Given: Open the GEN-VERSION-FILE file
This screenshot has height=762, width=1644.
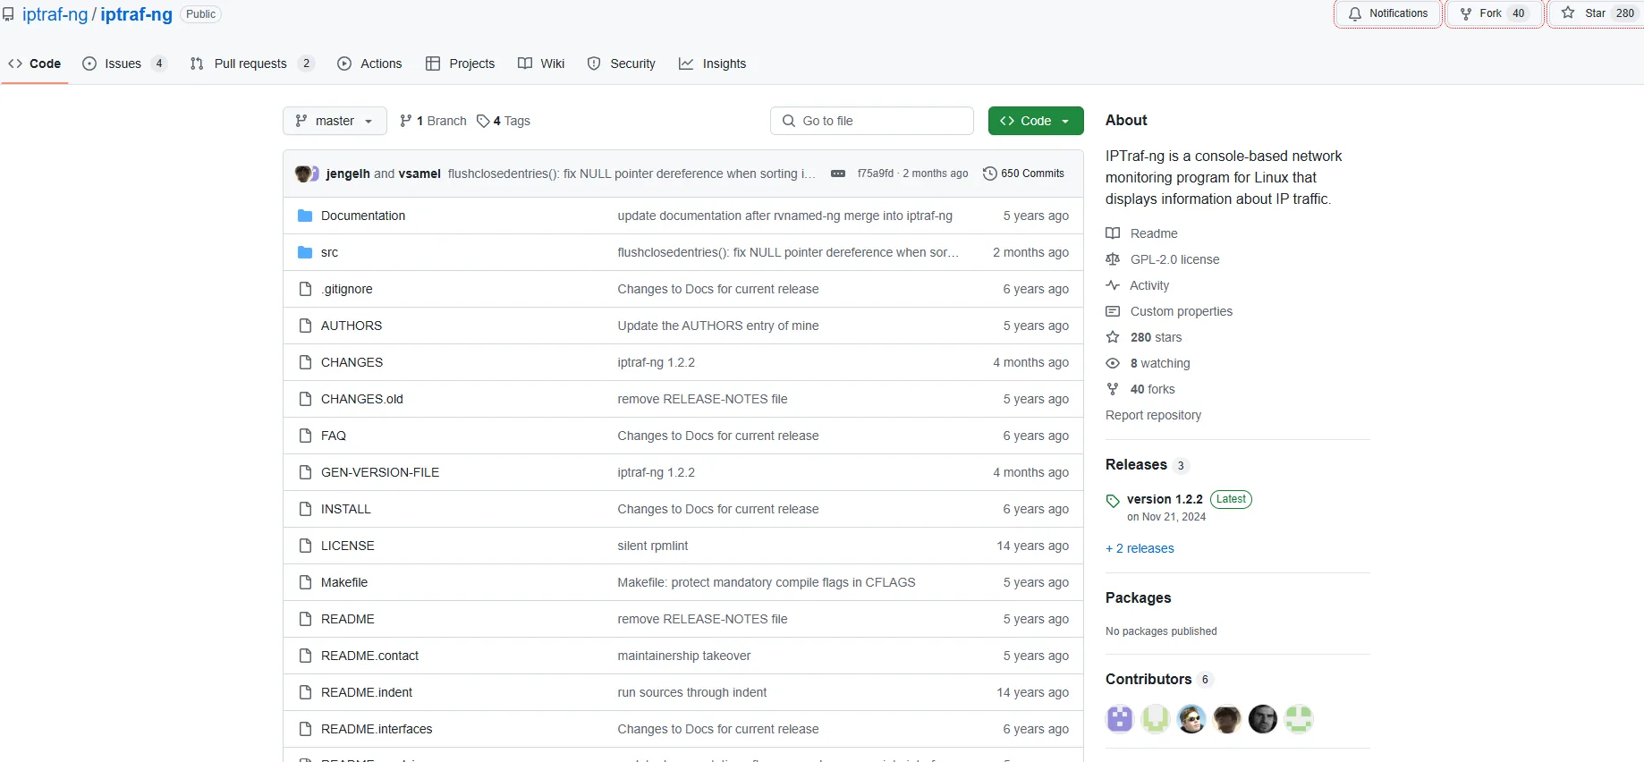Looking at the screenshot, I should [x=380, y=472].
